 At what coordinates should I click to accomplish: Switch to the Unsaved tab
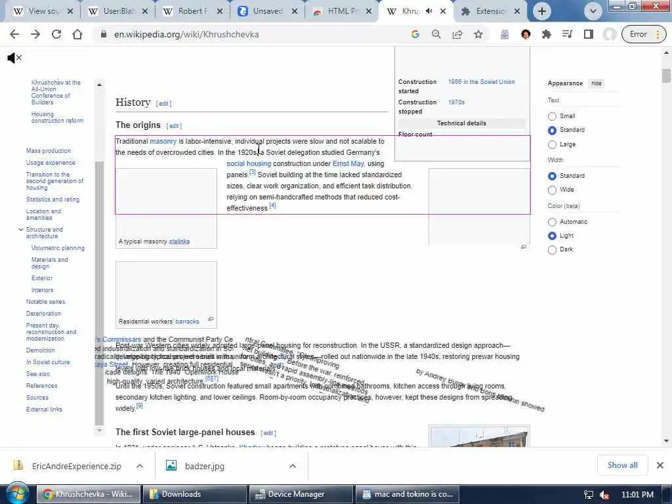(x=266, y=11)
